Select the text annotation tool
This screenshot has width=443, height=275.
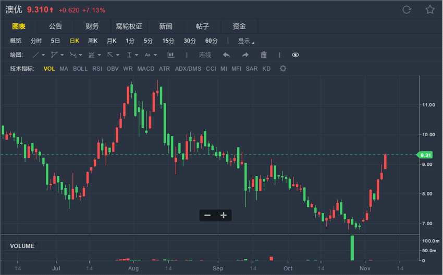click(x=147, y=55)
